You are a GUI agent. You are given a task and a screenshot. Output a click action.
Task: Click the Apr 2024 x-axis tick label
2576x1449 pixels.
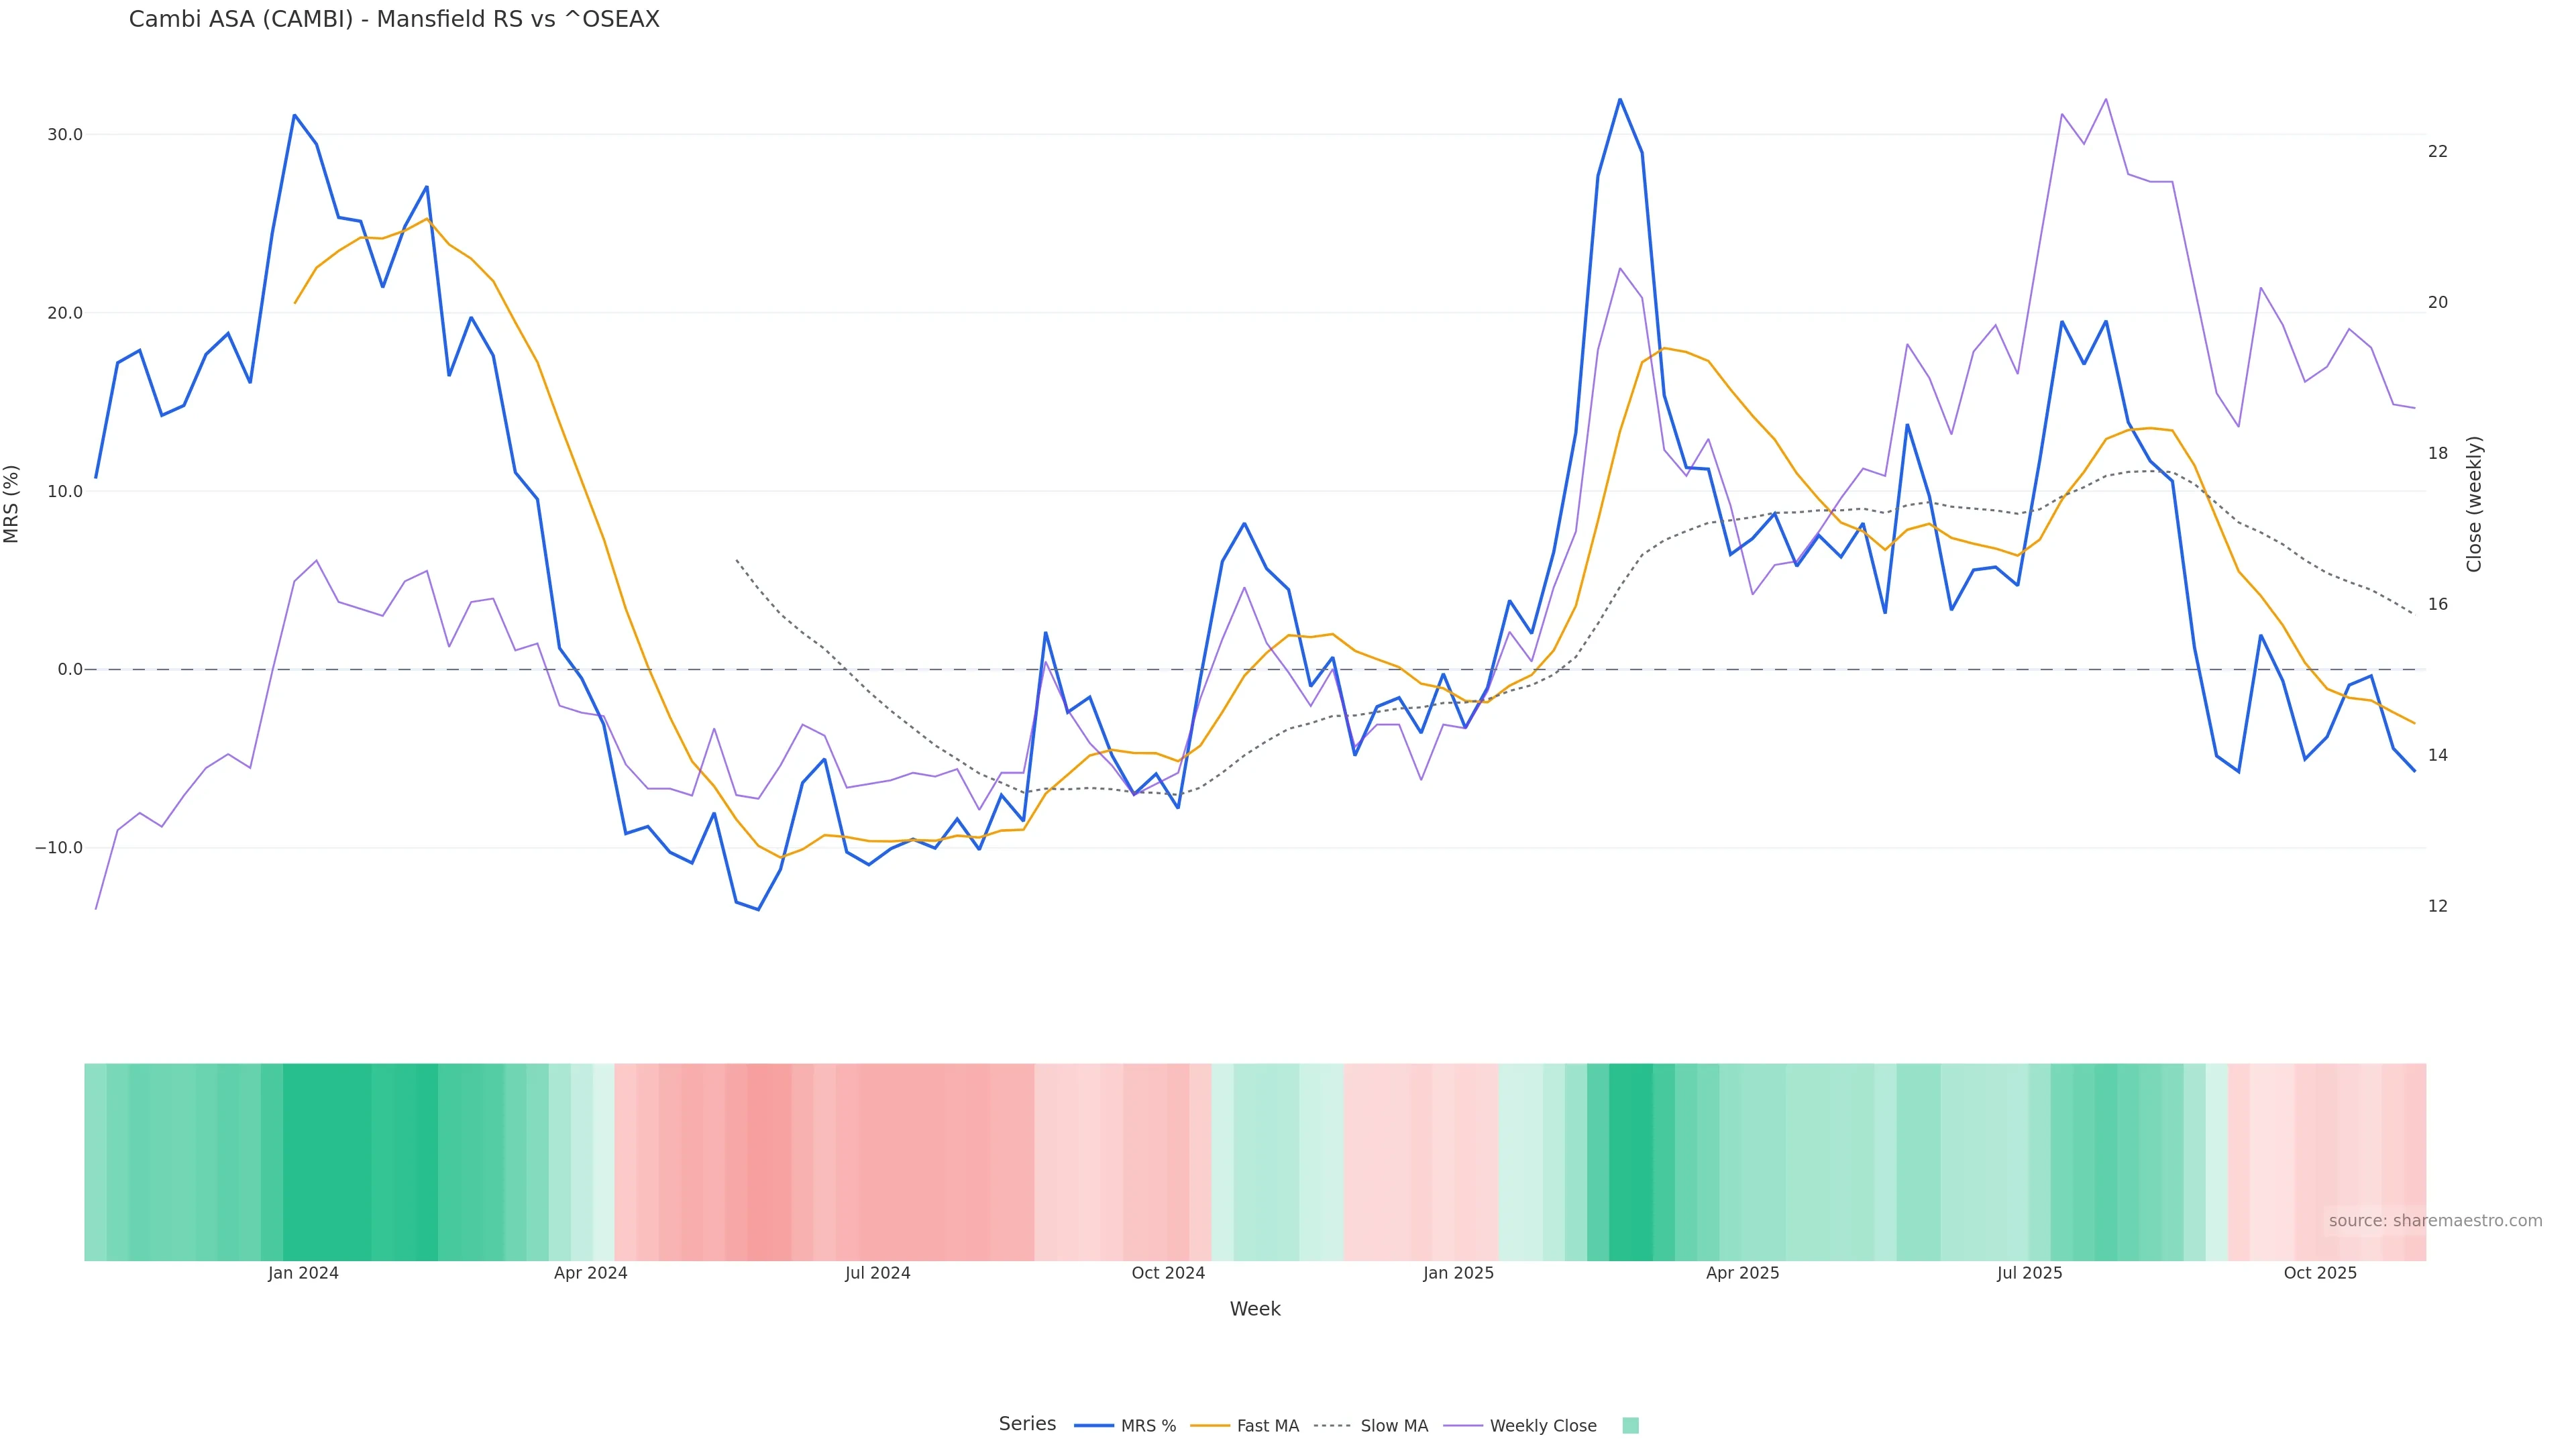590,1273
